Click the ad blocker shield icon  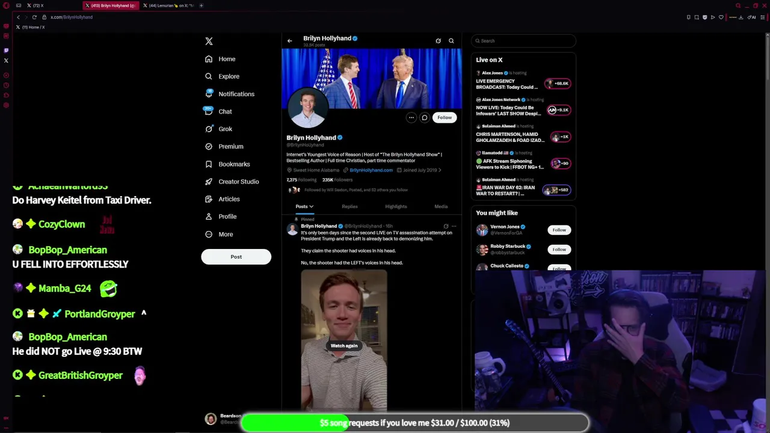coord(704,17)
